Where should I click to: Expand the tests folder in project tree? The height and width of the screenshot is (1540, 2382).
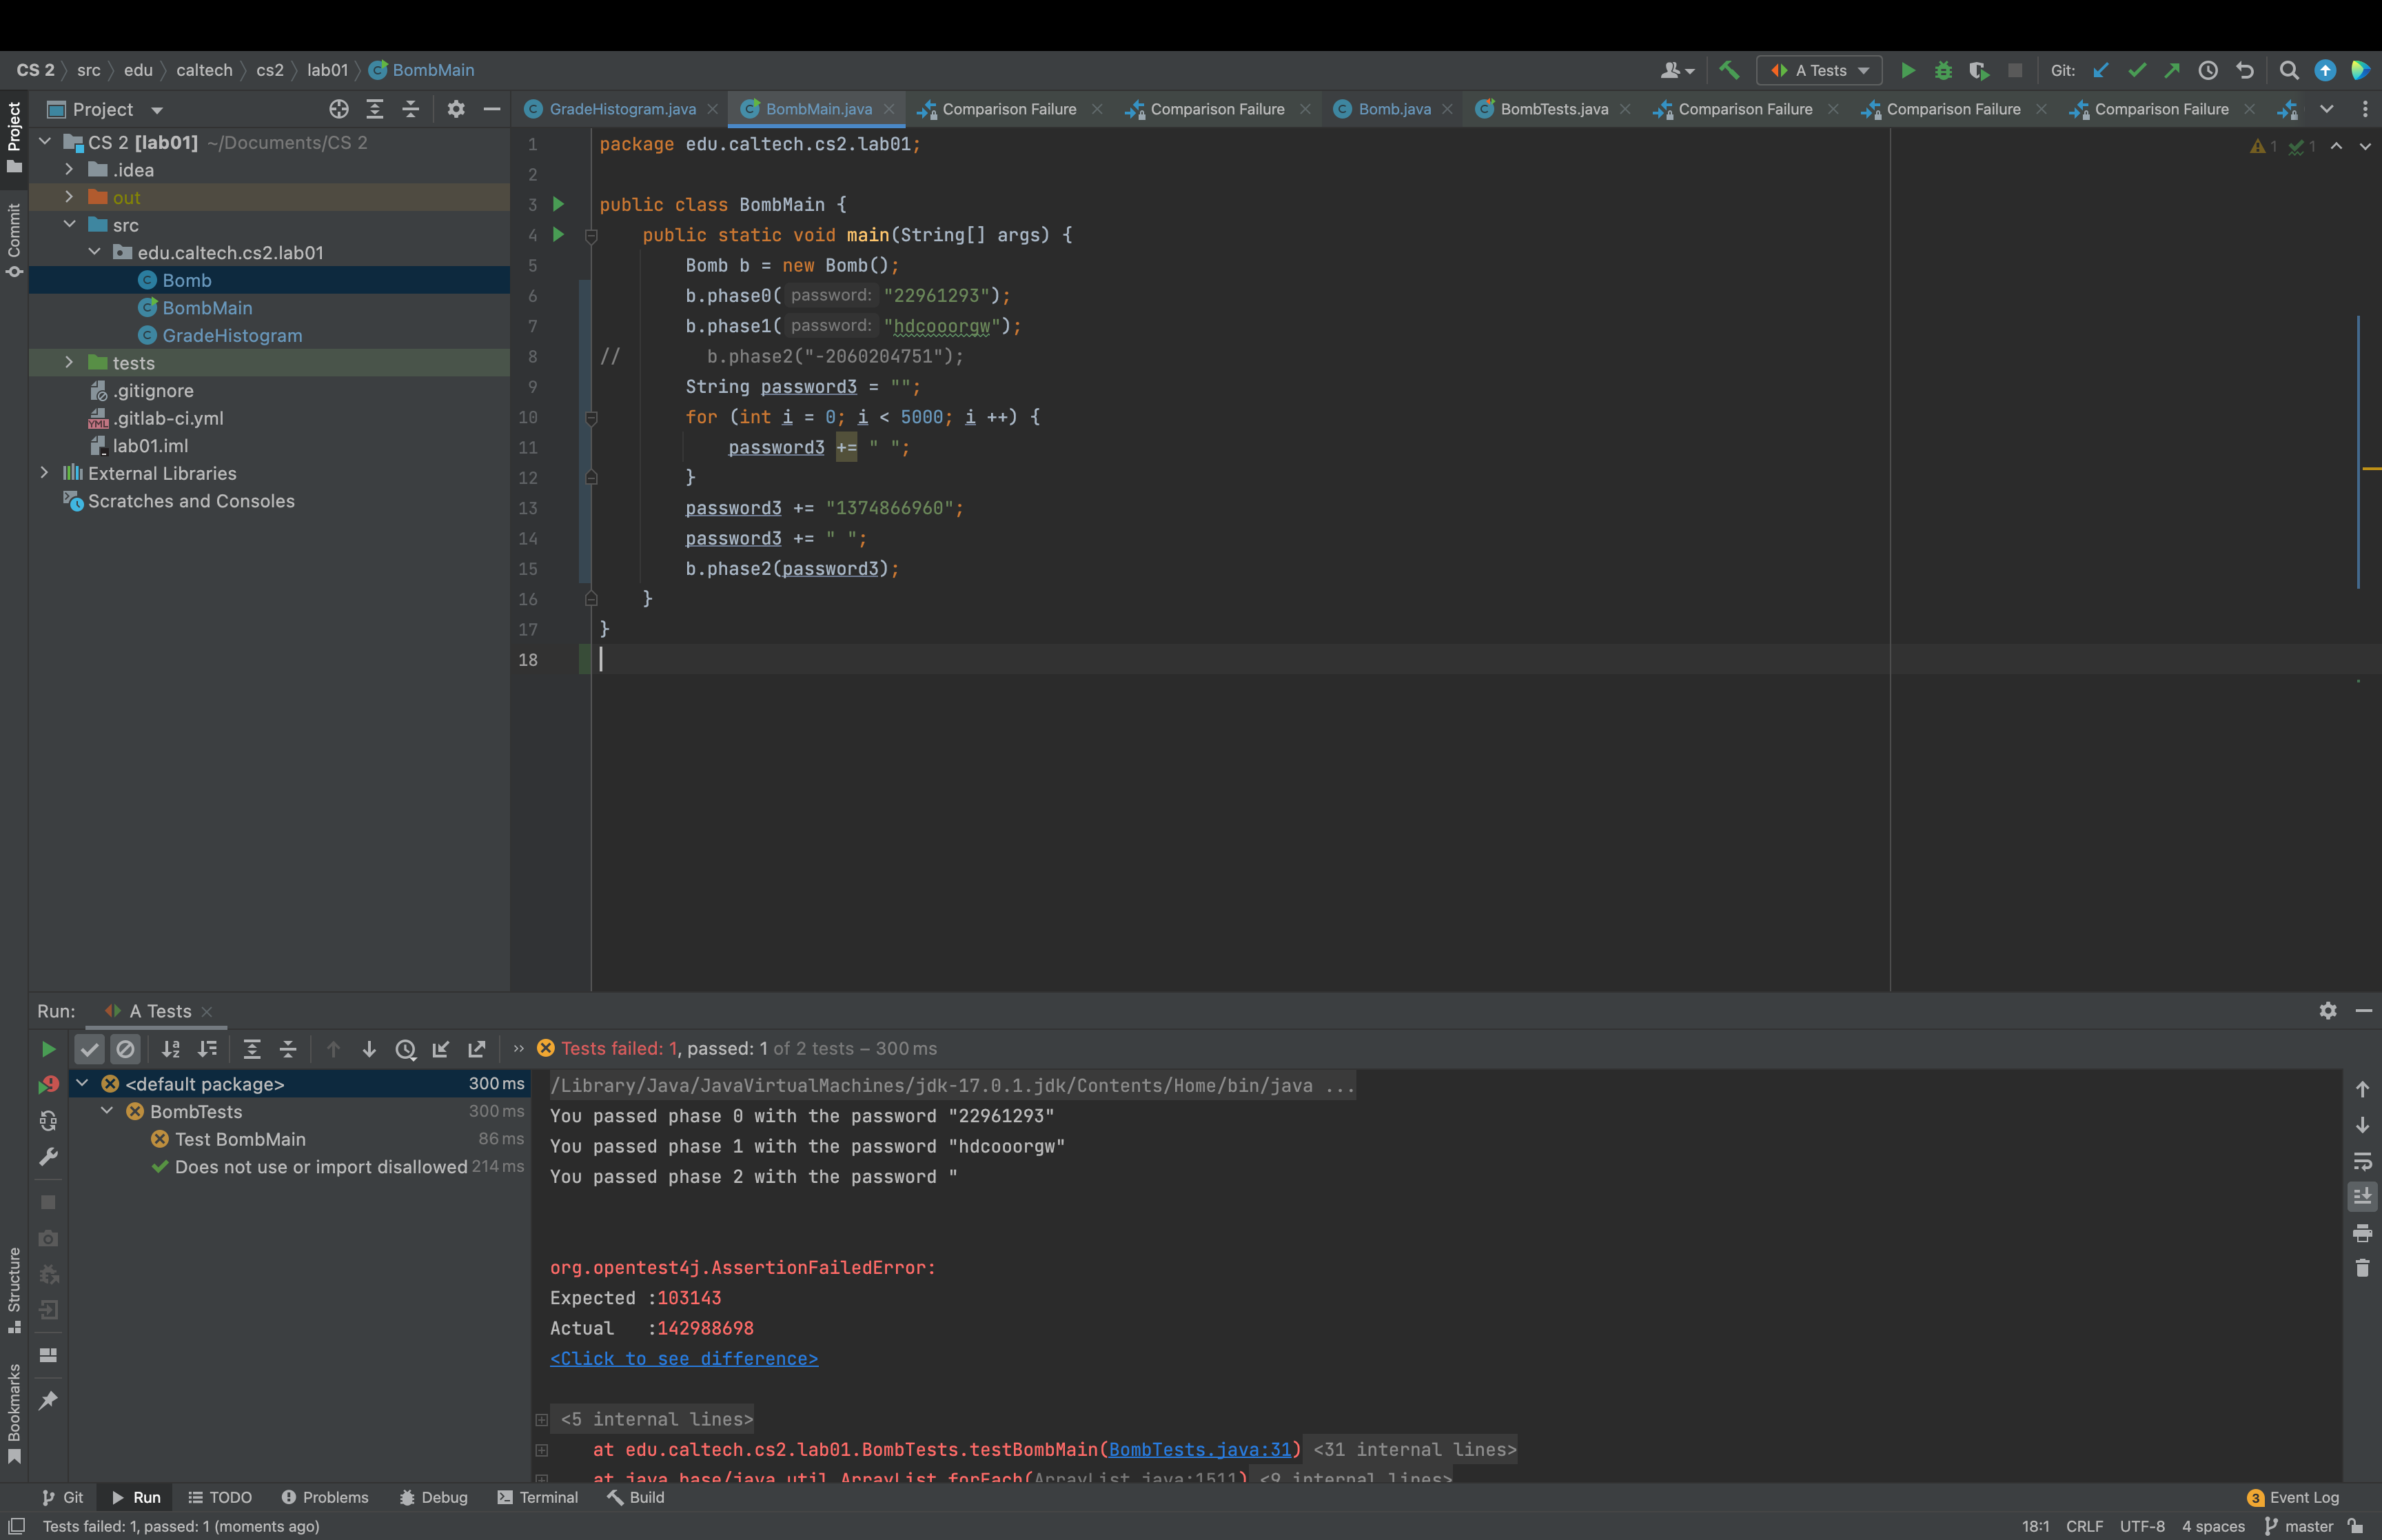[69, 362]
